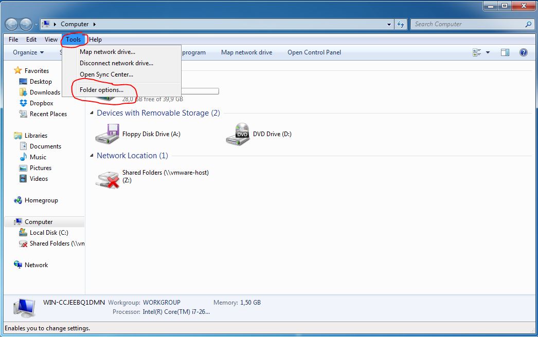The height and width of the screenshot is (337, 538).
Task: Click the breadcrumb arrow after Computer
Action: (x=94, y=24)
